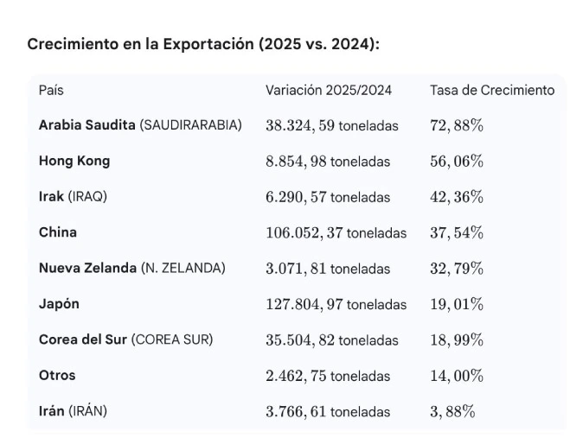Click the 'Variación 2025/2024' column header

(x=328, y=90)
